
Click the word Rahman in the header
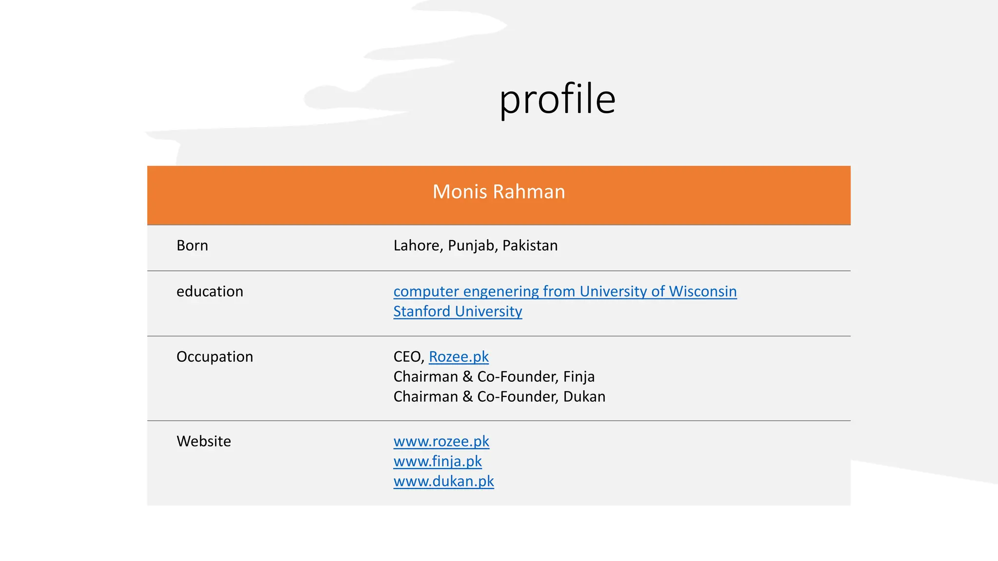click(x=529, y=192)
